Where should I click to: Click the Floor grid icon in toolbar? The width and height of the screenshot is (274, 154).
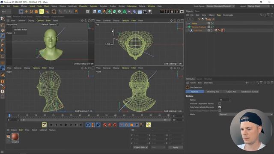coord(140,12)
